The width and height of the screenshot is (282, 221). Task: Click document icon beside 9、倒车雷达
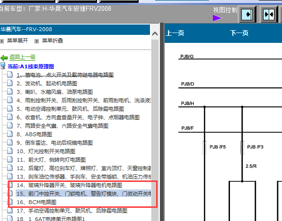[10, 143]
